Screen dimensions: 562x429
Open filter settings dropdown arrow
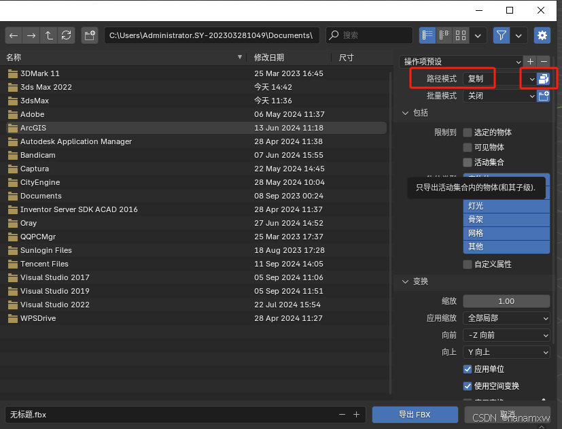point(519,35)
